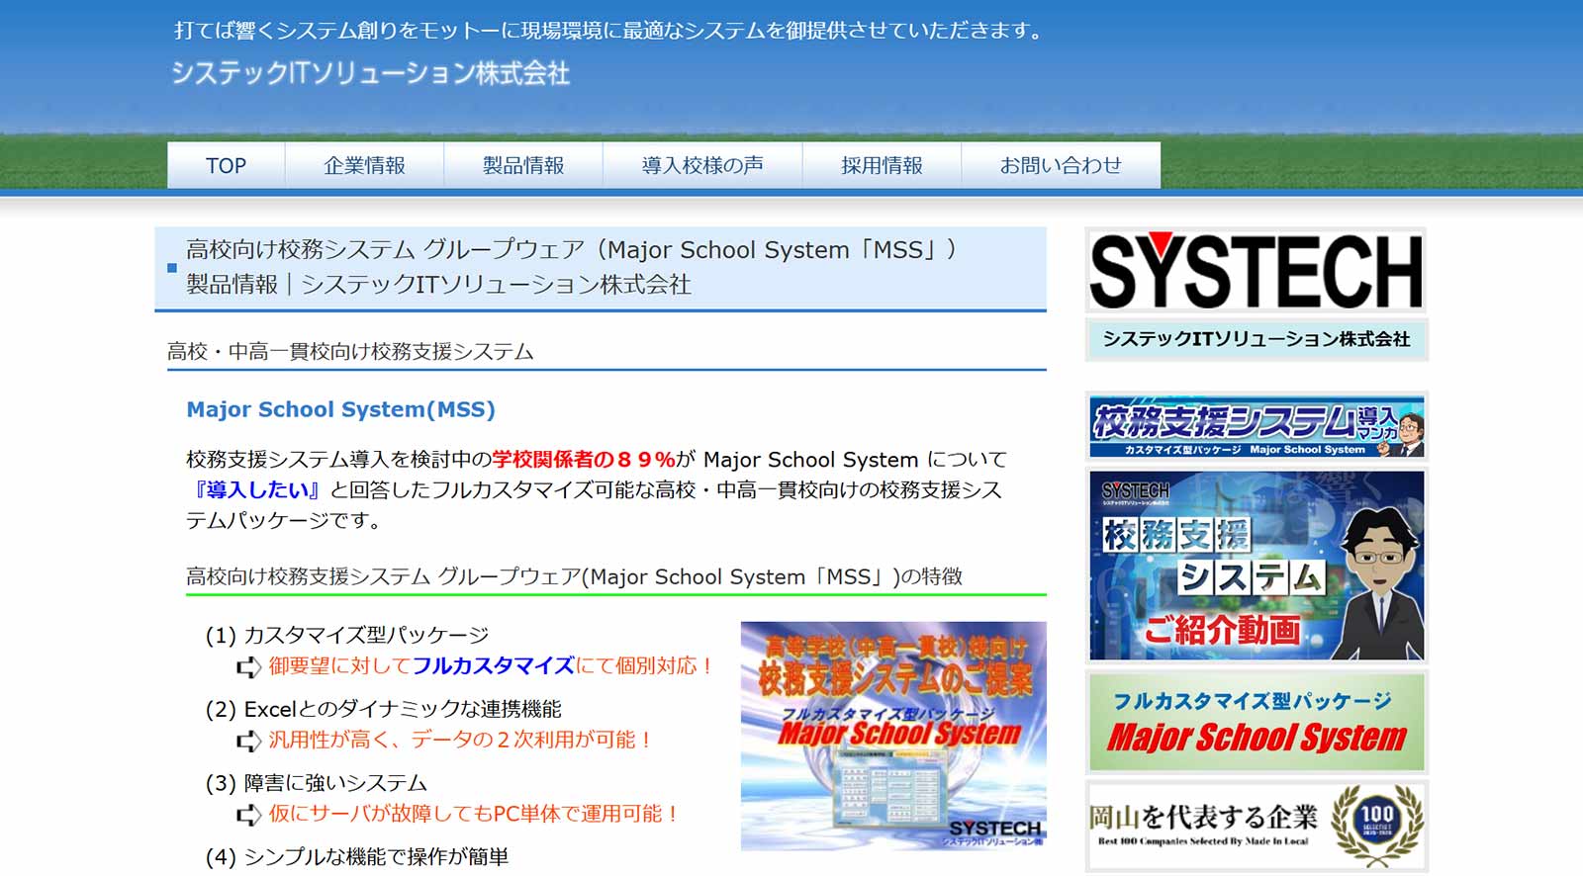This screenshot has height=876, width=1583.
Task: Click the (3) 障害に強いシステム item
Action: pos(316,783)
